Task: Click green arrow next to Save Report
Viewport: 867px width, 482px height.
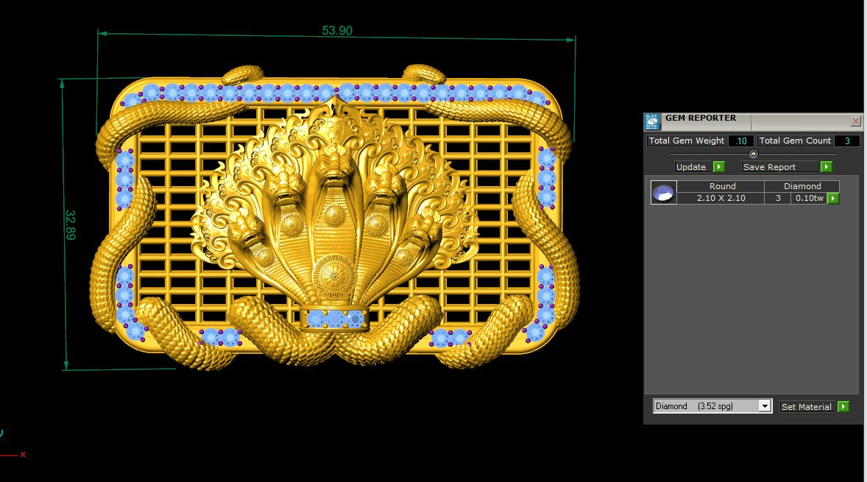Action: [x=826, y=167]
